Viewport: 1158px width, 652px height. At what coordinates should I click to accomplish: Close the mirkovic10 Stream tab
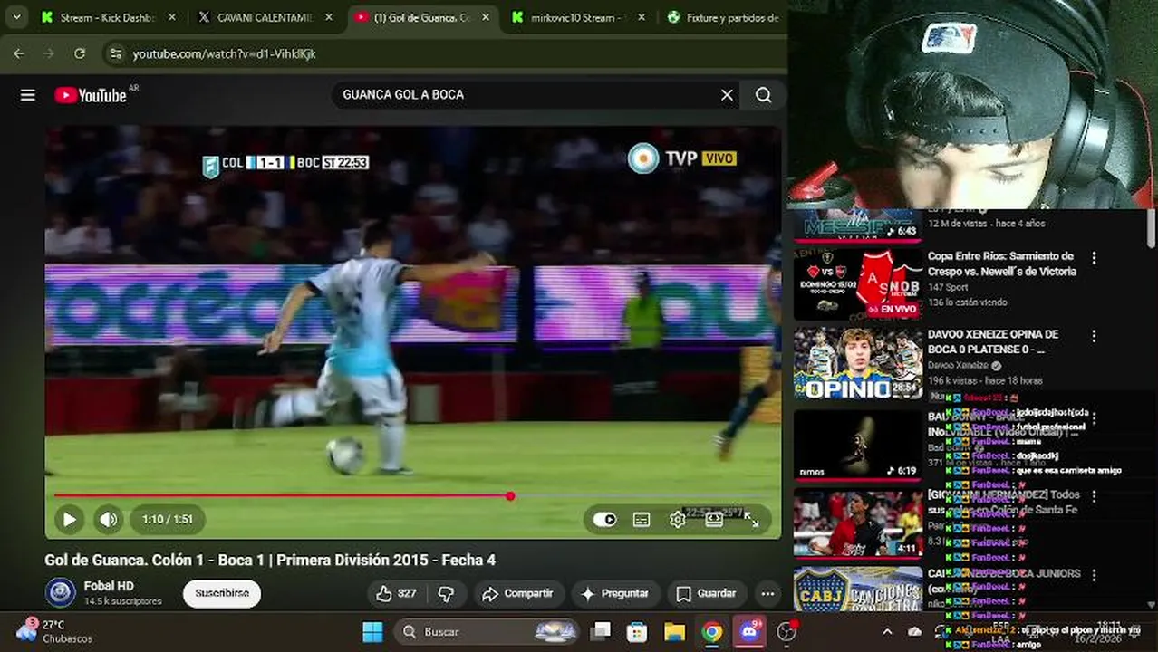click(x=643, y=17)
